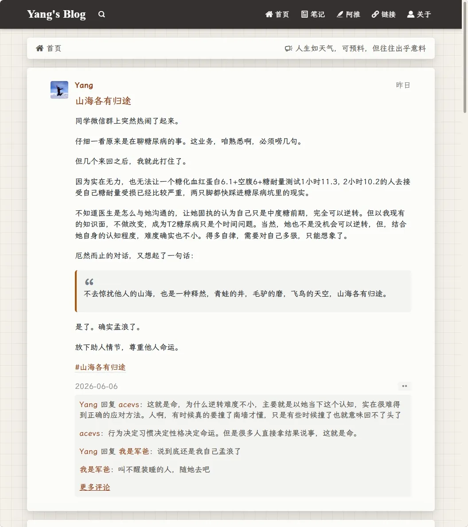Click the pencil icon beside 阿推
The width and height of the screenshot is (468, 527).
pyautogui.click(x=340, y=14)
